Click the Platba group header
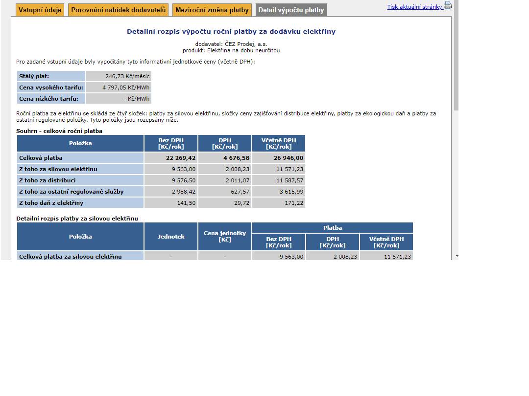 [333, 228]
